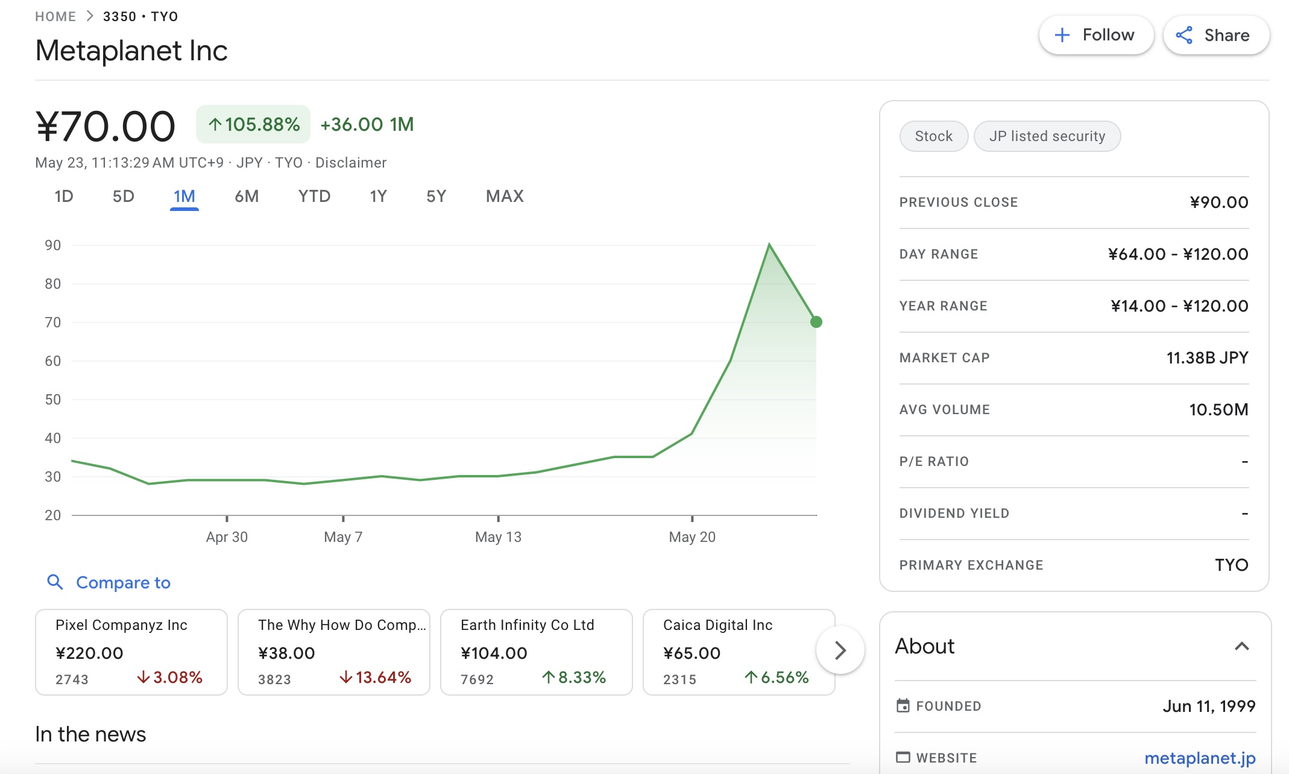Switch chart to 5Y range
The height and width of the screenshot is (774, 1289).
[x=436, y=196]
